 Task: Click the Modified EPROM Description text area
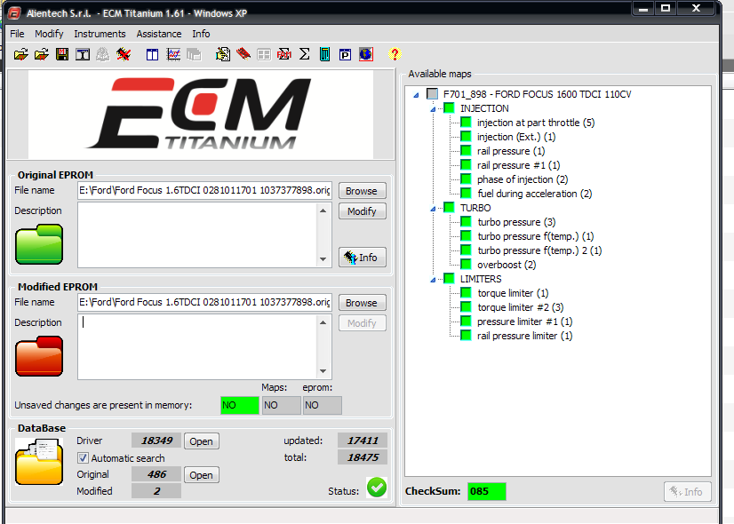(196, 346)
